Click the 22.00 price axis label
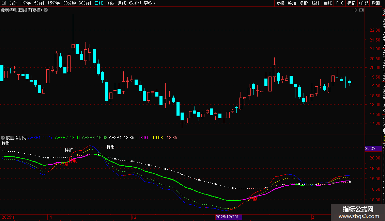385x221 pixels. click(x=375, y=30)
